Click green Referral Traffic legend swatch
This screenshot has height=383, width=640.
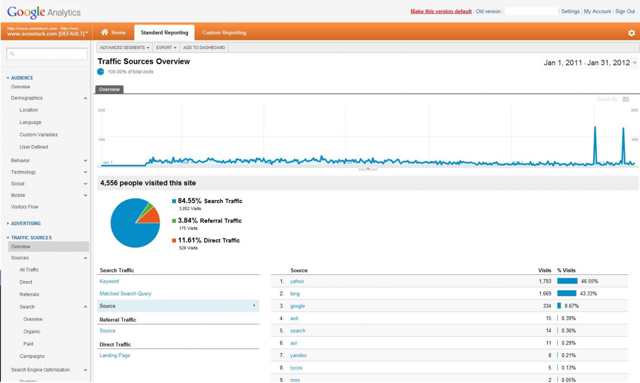pyautogui.click(x=174, y=221)
